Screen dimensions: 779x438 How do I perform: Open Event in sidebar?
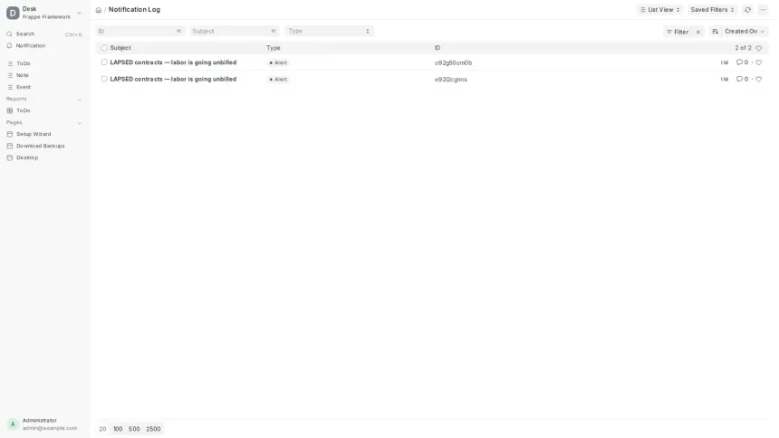(44, 88)
